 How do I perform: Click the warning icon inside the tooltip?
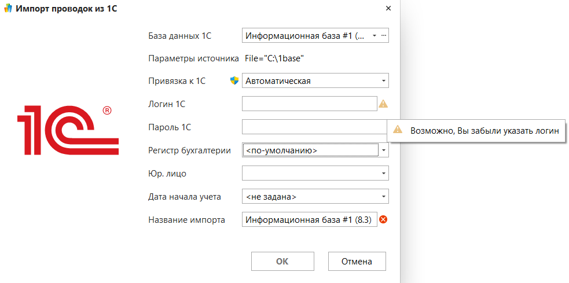[x=397, y=130]
